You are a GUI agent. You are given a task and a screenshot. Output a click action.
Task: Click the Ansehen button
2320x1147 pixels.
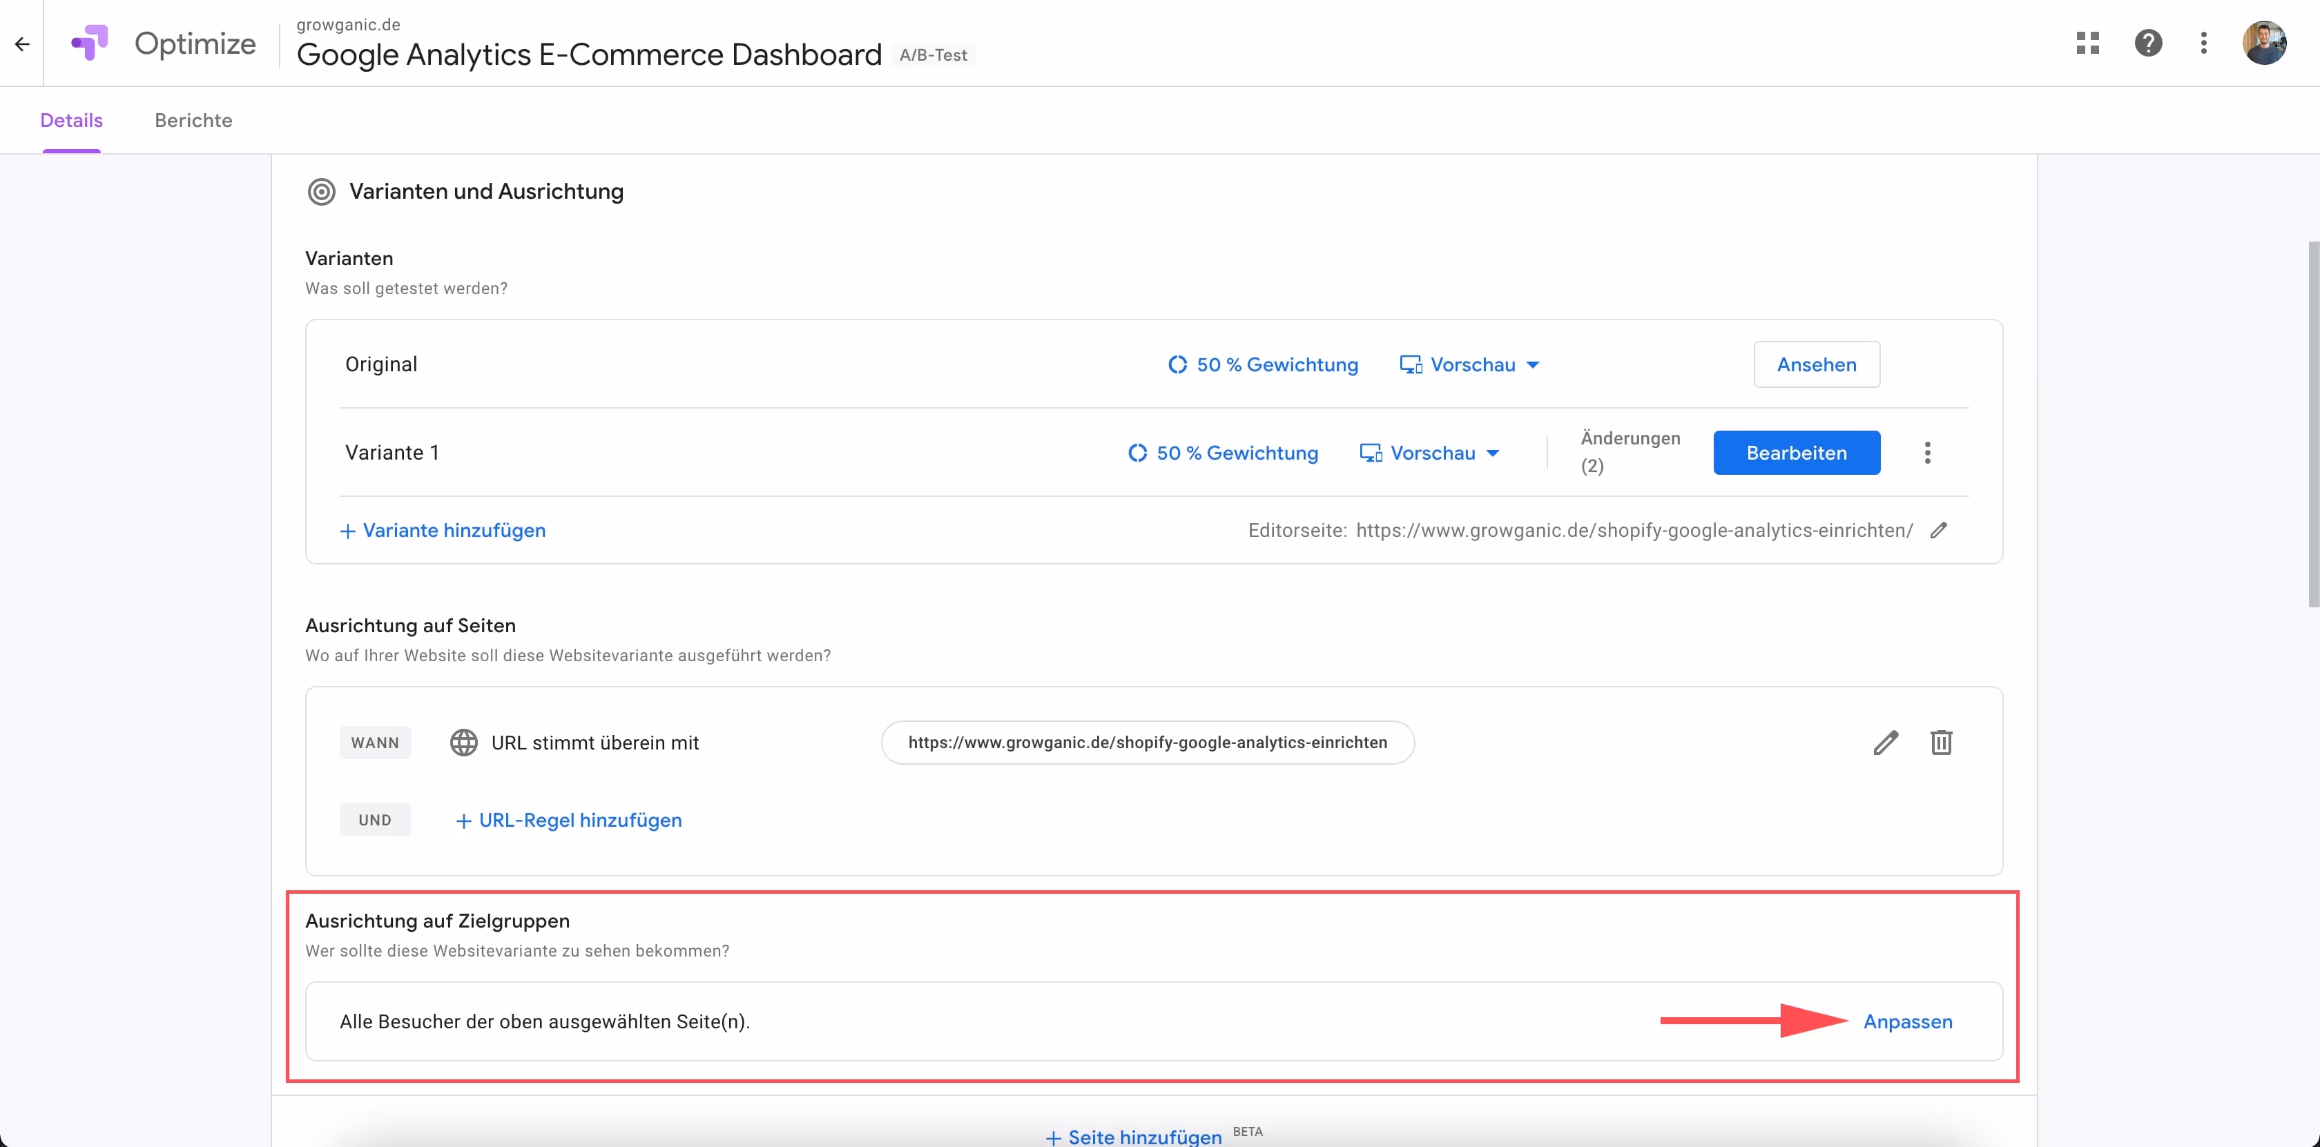(1817, 364)
